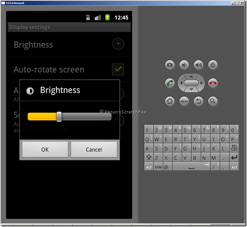
Task: Click the clock showing 12:45
Action: coord(122,17)
